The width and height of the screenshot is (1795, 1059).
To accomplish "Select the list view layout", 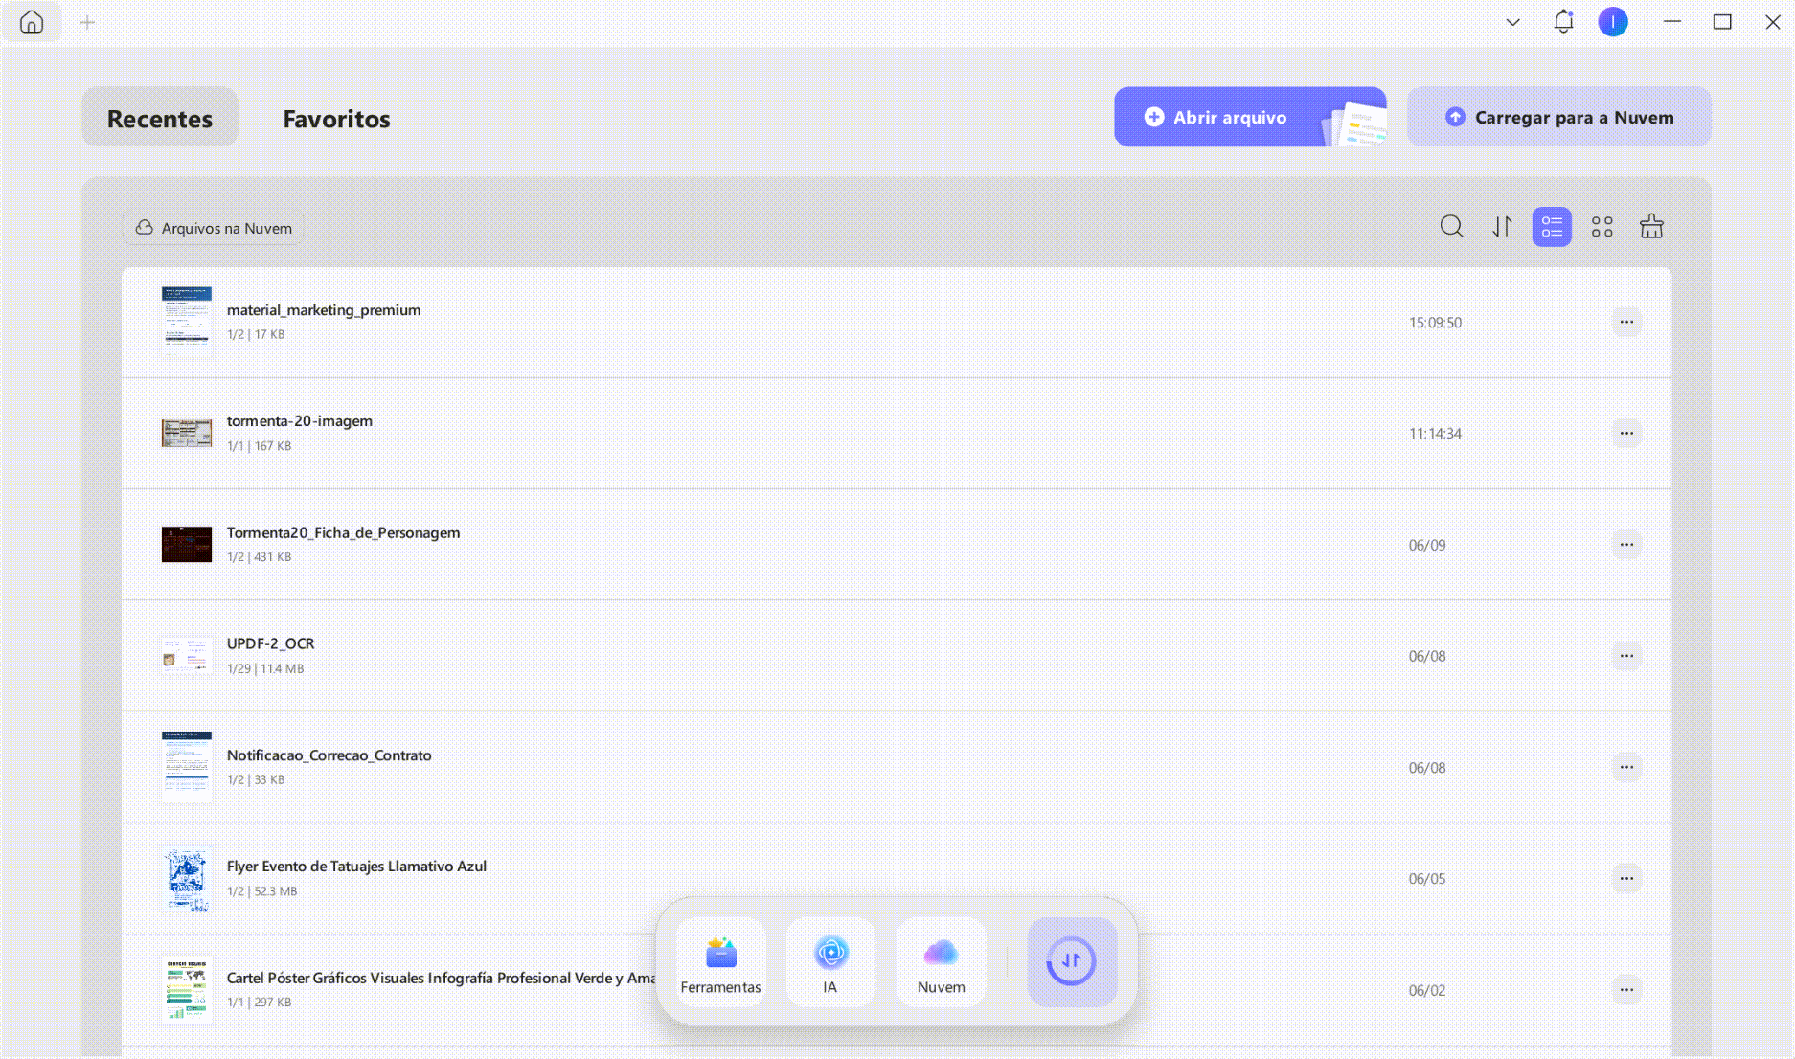I will (1552, 227).
